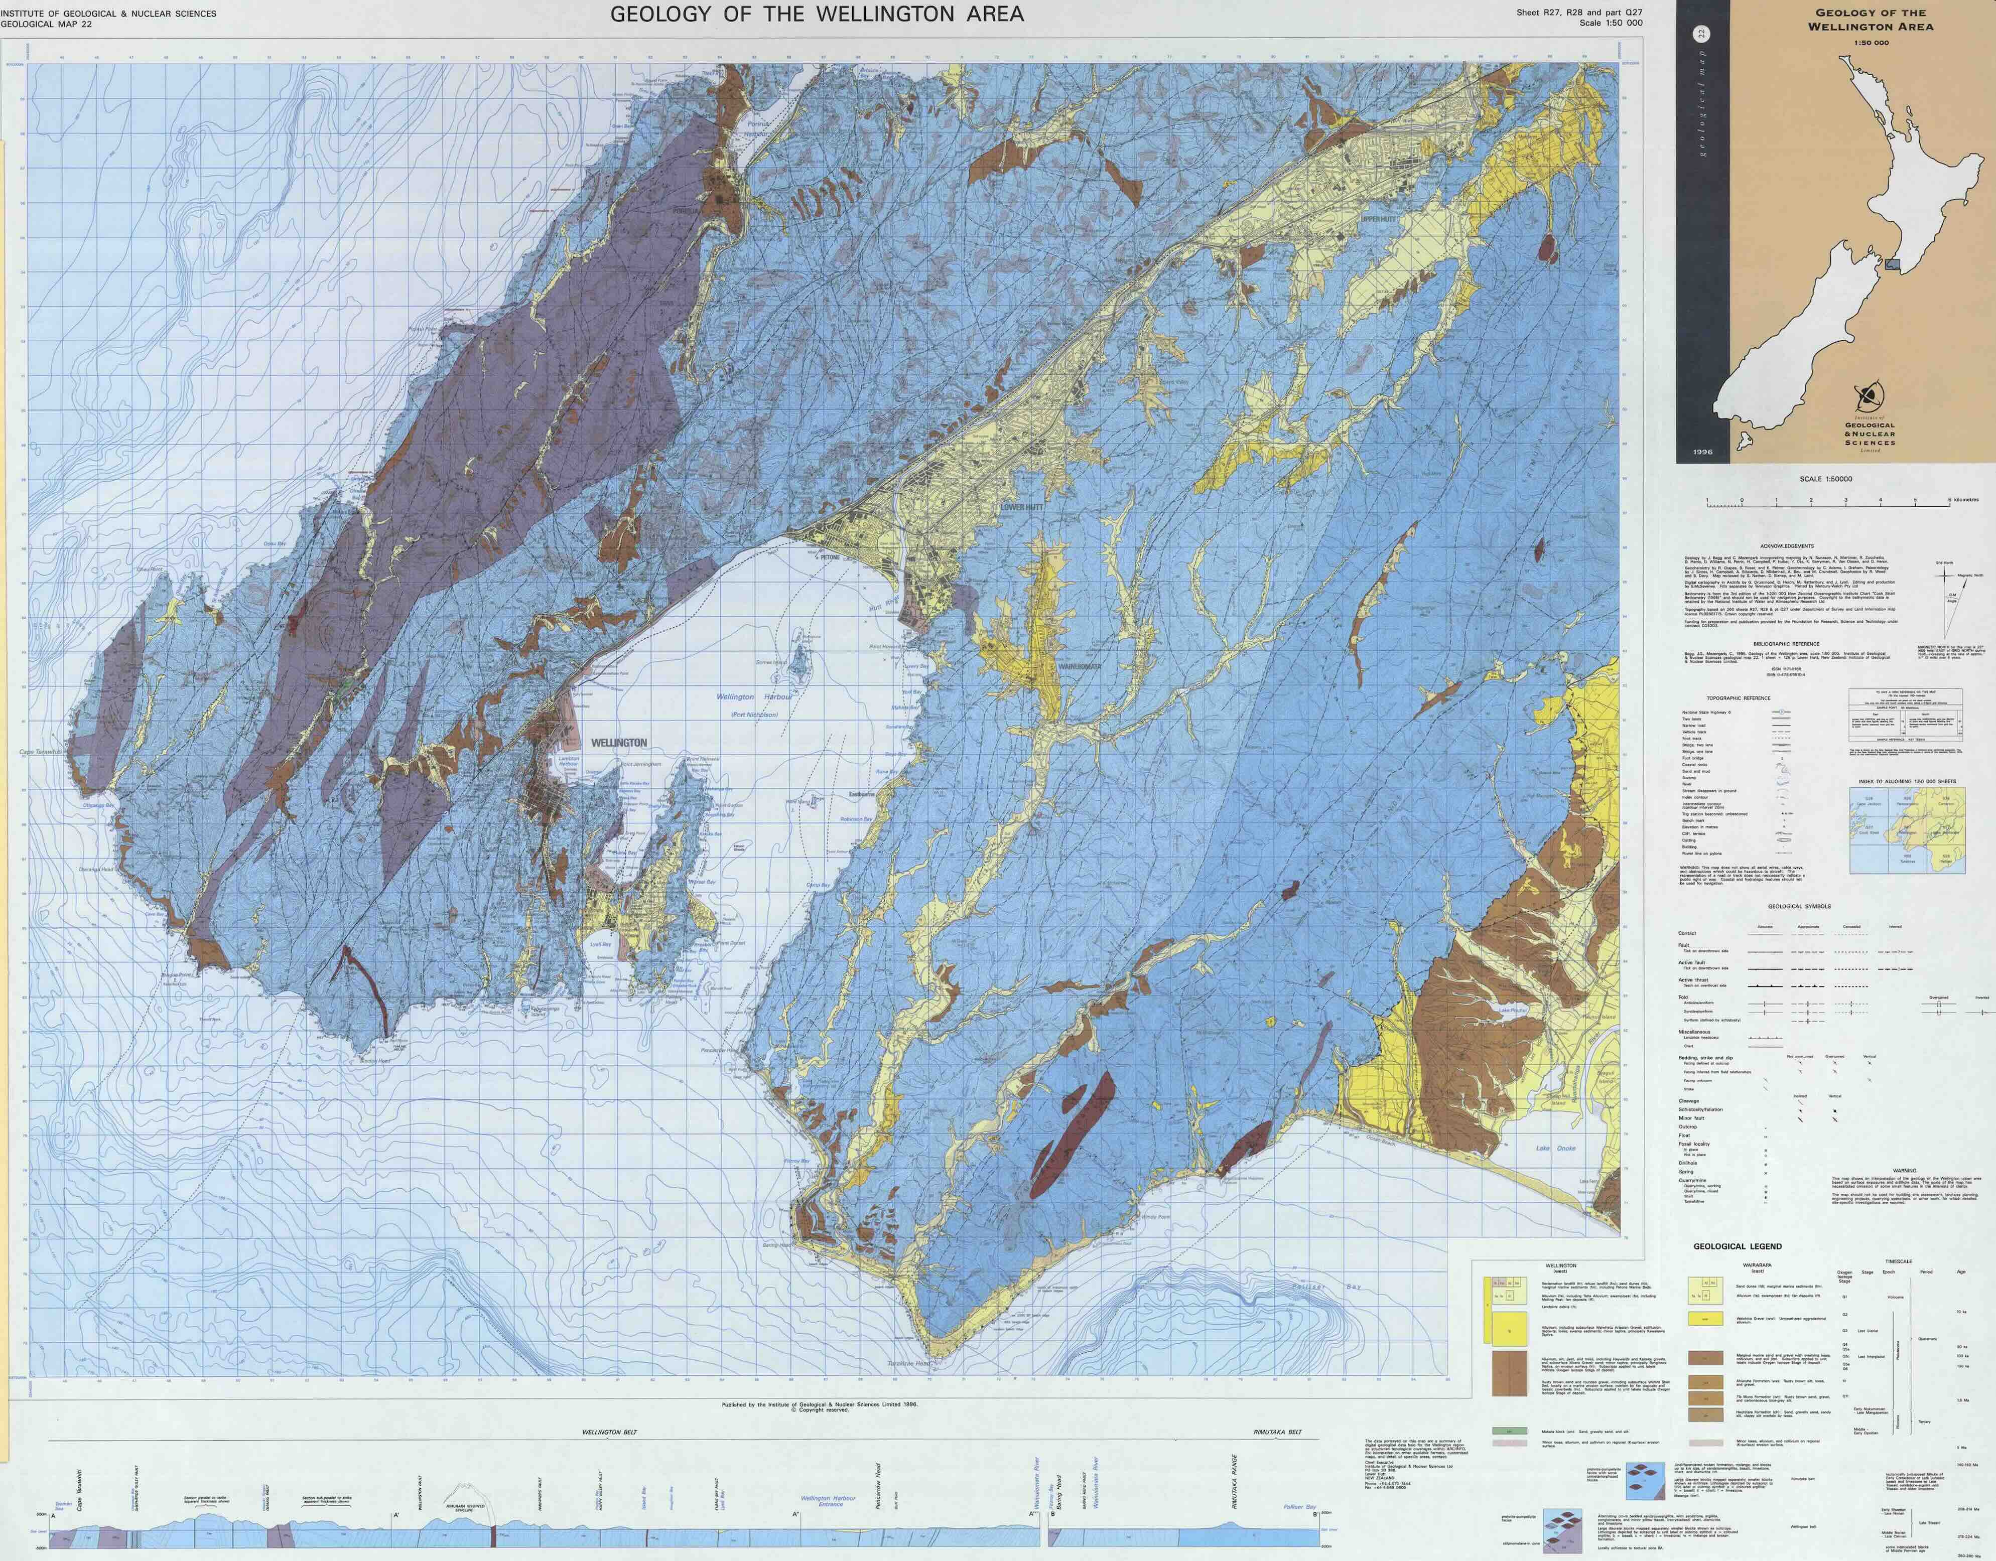Click 'Tertiary' in the timescale

tap(1925, 1422)
